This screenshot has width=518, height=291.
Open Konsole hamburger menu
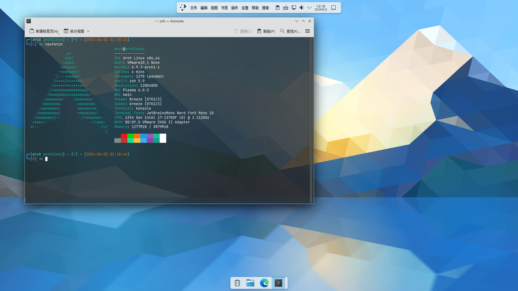pyautogui.click(x=307, y=31)
